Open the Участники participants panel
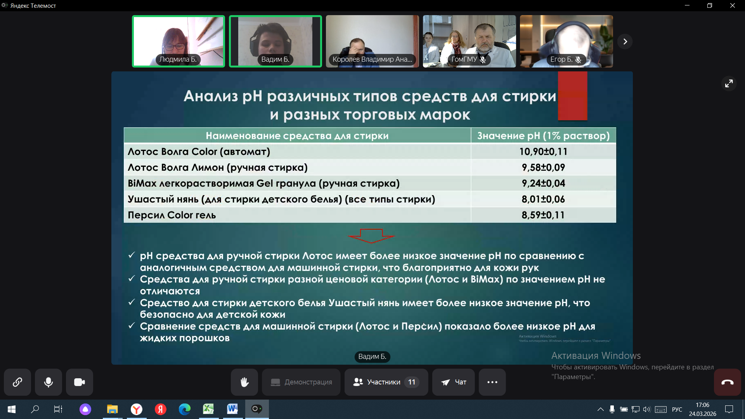Screen dimensions: 745x419 [x=386, y=382]
